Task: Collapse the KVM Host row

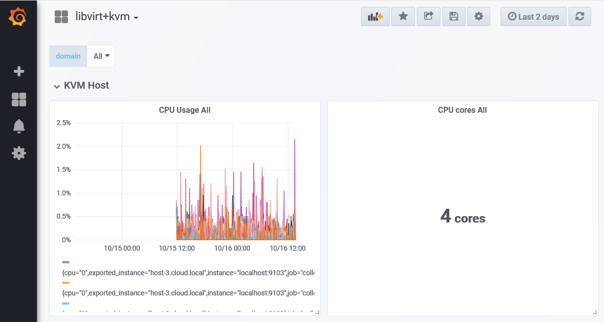Action: click(x=82, y=85)
